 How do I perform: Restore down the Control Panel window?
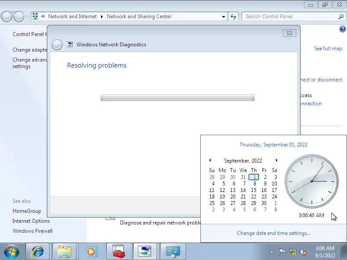(x=324, y=5)
